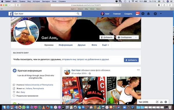Open the quick help question mark icon
The width and height of the screenshot is (174, 110).
click(x=155, y=14)
